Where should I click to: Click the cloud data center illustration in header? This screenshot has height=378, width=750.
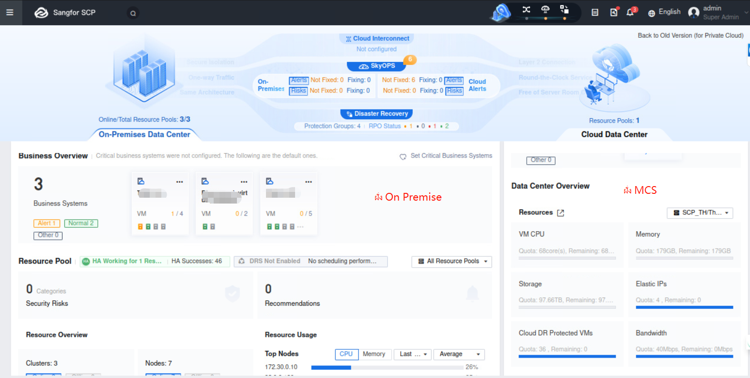coord(501,13)
